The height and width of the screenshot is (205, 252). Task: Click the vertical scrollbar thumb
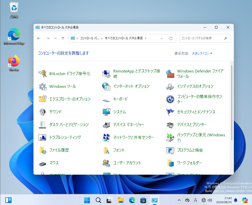point(232,103)
